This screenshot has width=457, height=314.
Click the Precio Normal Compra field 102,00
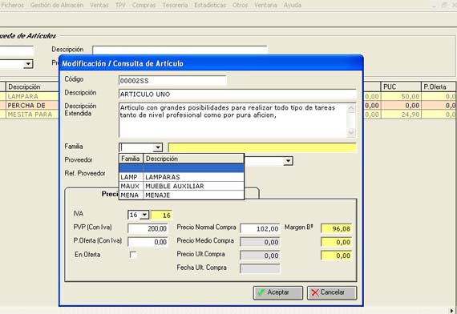tap(260, 228)
